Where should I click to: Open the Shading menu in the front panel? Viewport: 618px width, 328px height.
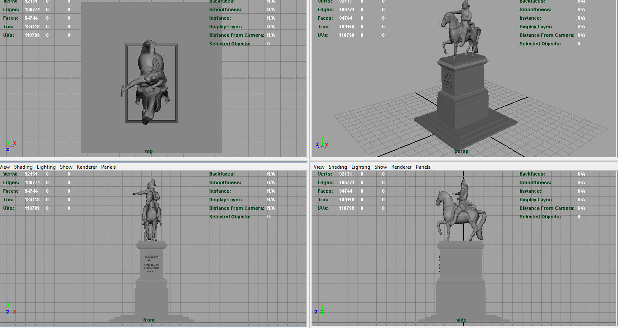pyautogui.click(x=23, y=167)
